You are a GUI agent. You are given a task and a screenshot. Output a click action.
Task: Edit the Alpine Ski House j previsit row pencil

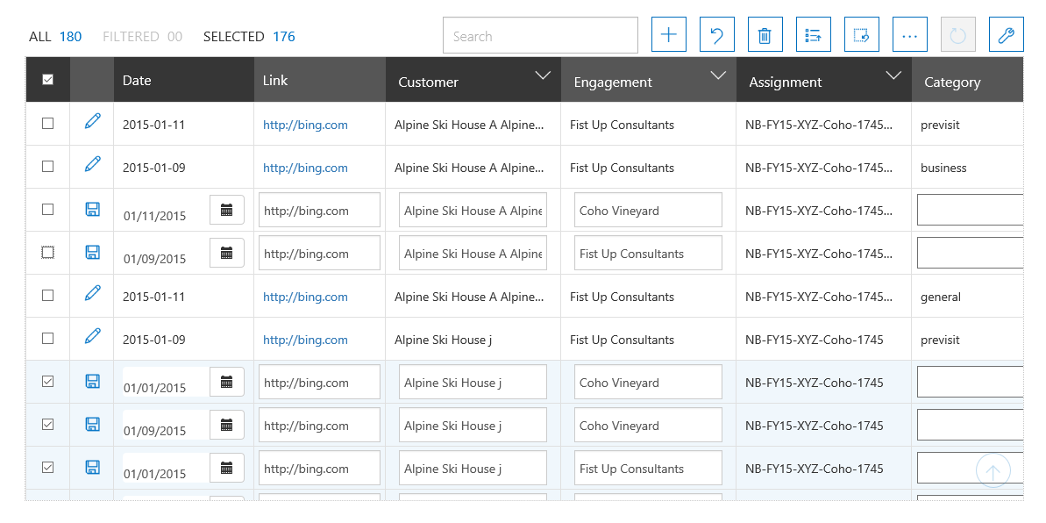coord(93,336)
